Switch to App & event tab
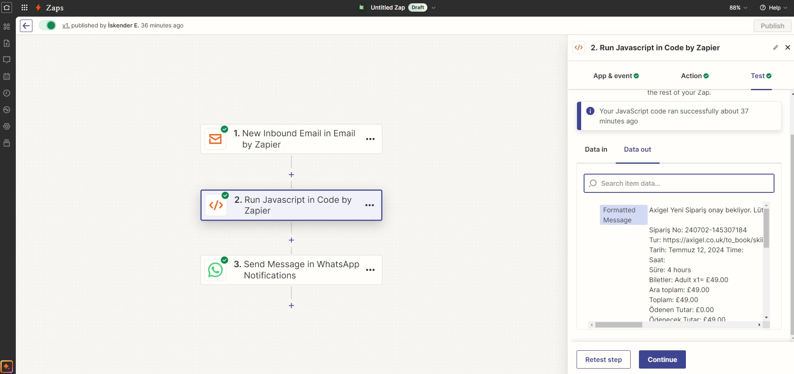794x374 pixels. (x=616, y=76)
